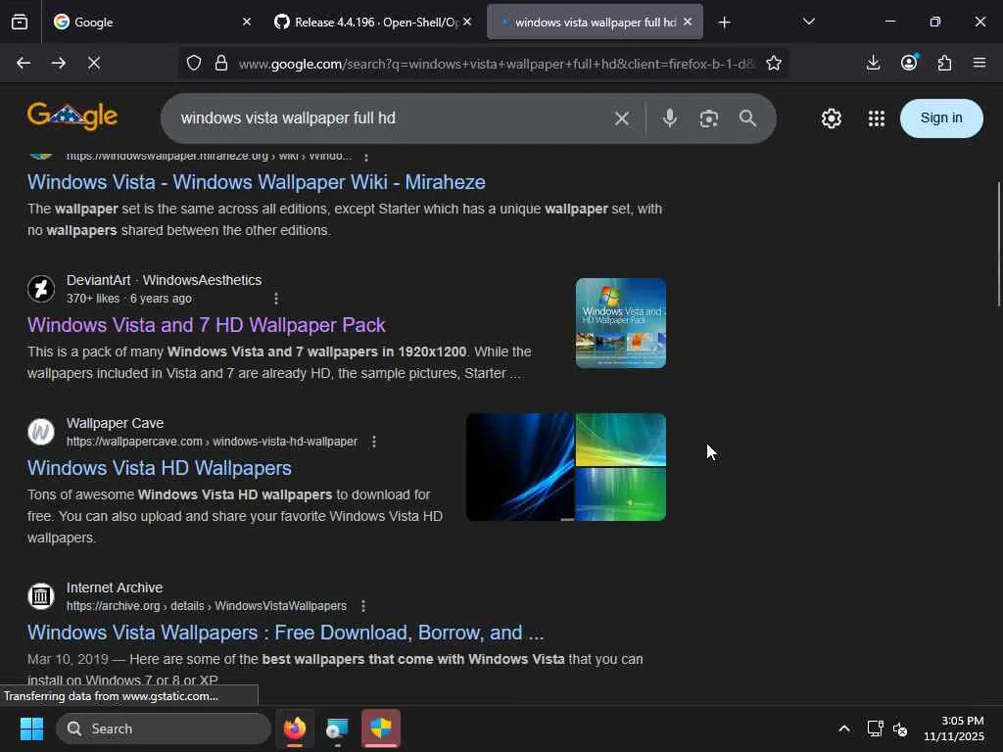Open Google apps grid

pos(877,118)
